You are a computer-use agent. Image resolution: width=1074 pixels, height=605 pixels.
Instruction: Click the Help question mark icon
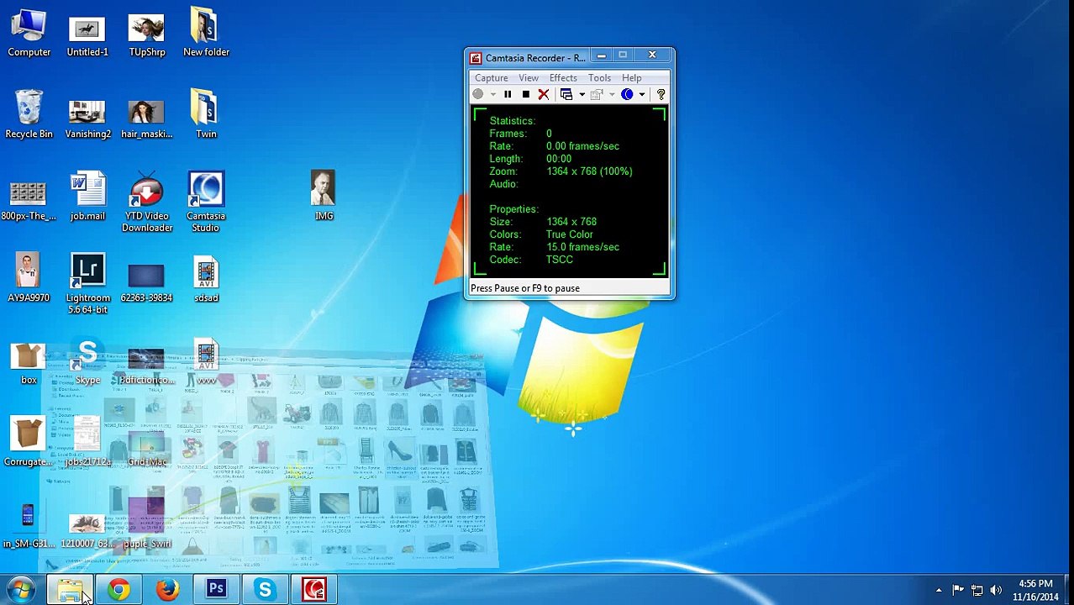pos(661,95)
